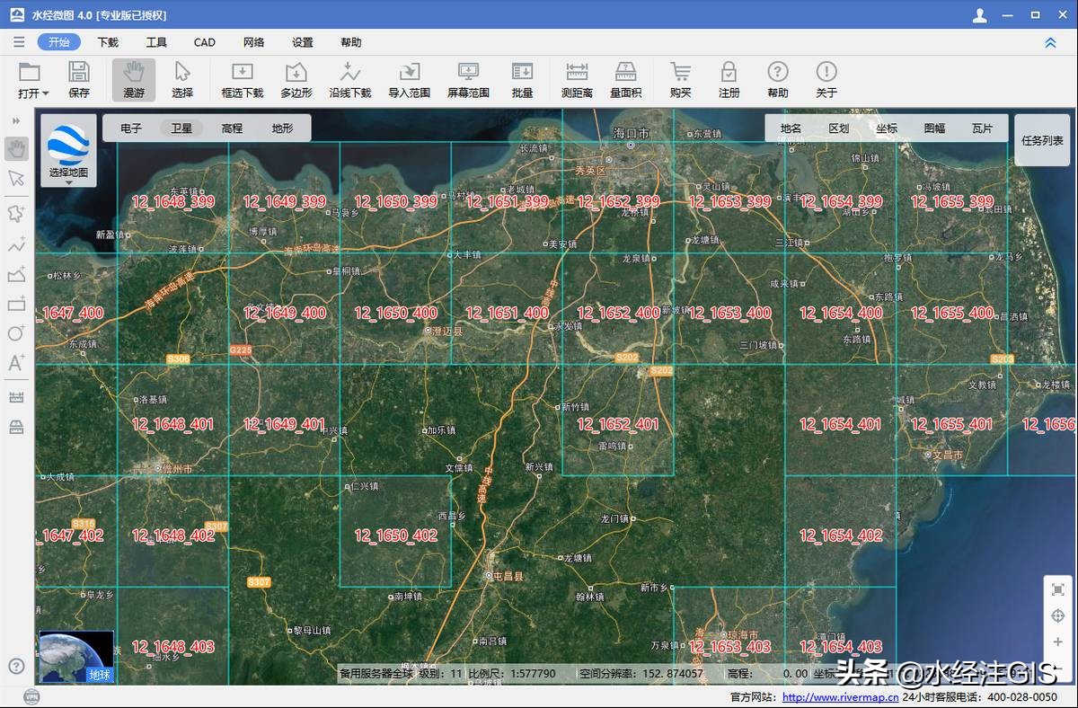
Task: Open the 网络 ribbon tab
Action: (x=253, y=42)
